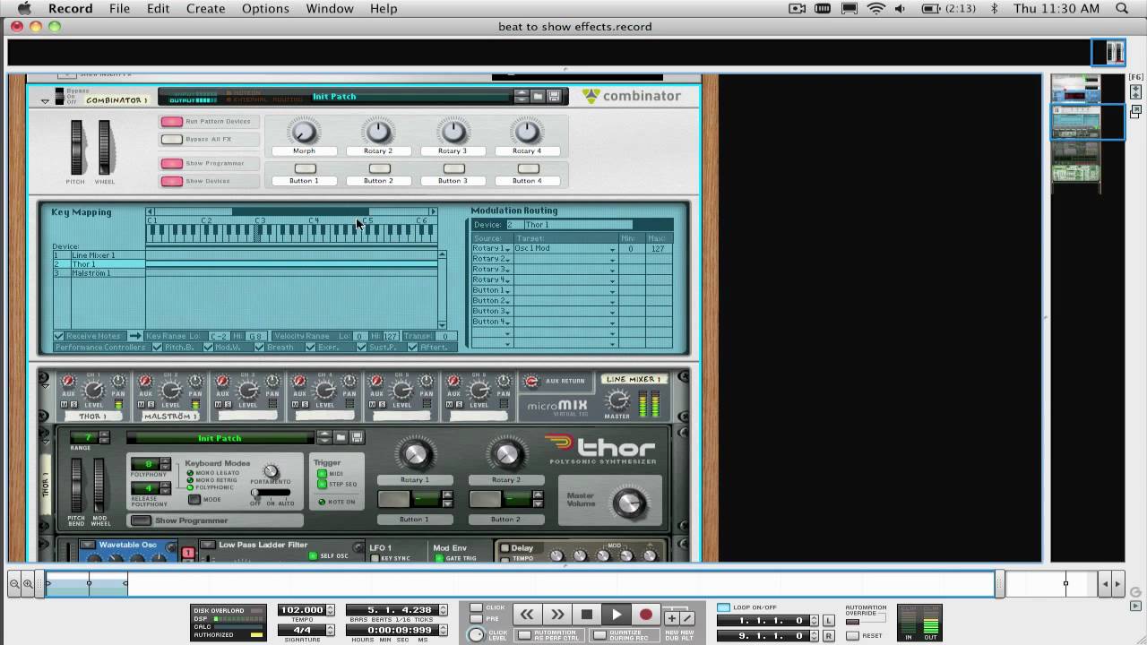Click the New Alt pencil button
Screen dimensions: 1147x645
(686, 617)
